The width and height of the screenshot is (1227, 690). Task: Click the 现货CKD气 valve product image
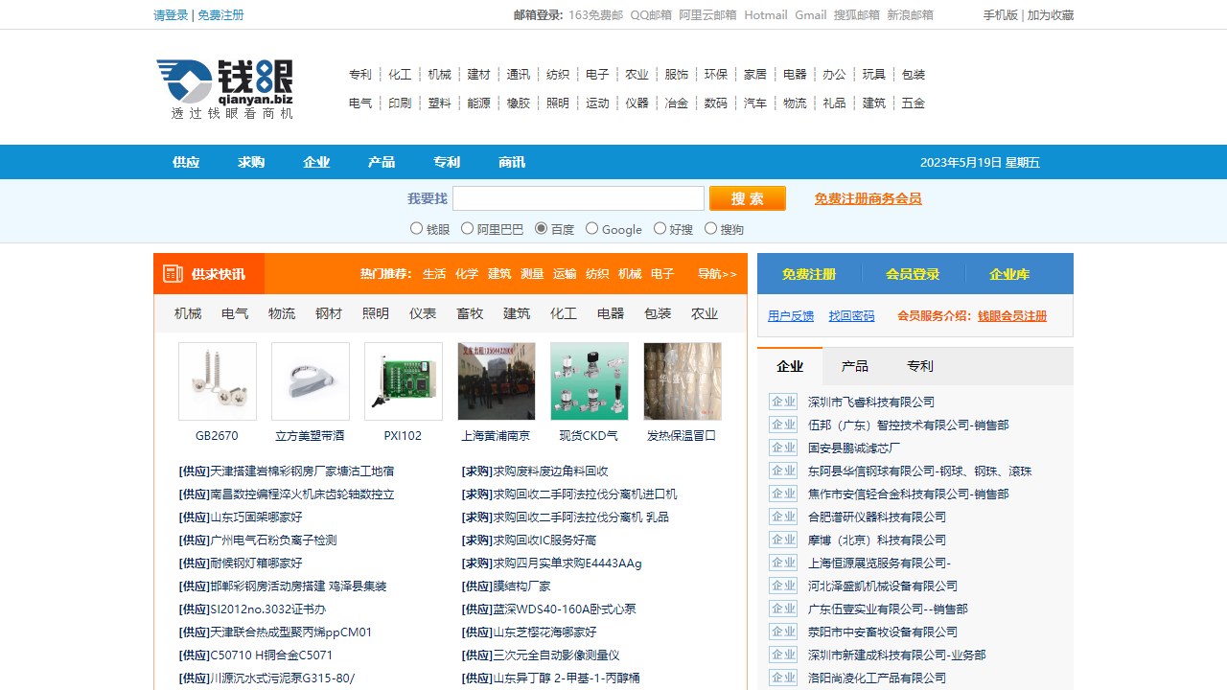[x=590, y=381]
